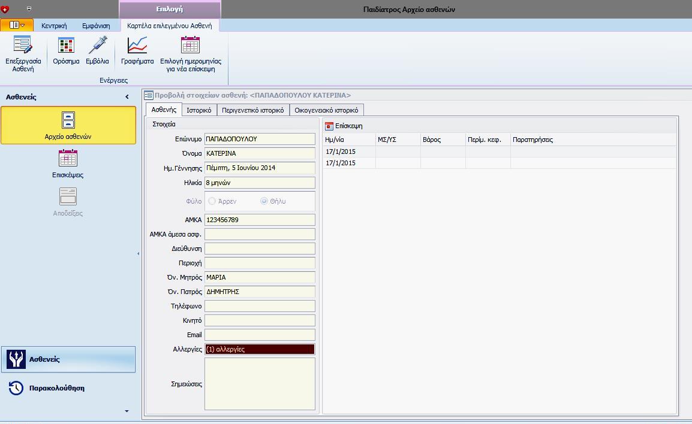Select the Θήλυ radio button
The height and width of the screenshot is (424, 692).
point(264,201)
